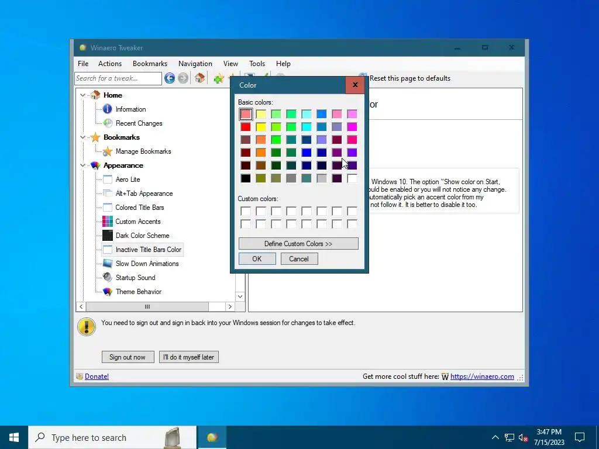The width and height of the screenshot is (599, 449).
Task: Click the add bookmark star with green plus
Action: pos(219,79)
